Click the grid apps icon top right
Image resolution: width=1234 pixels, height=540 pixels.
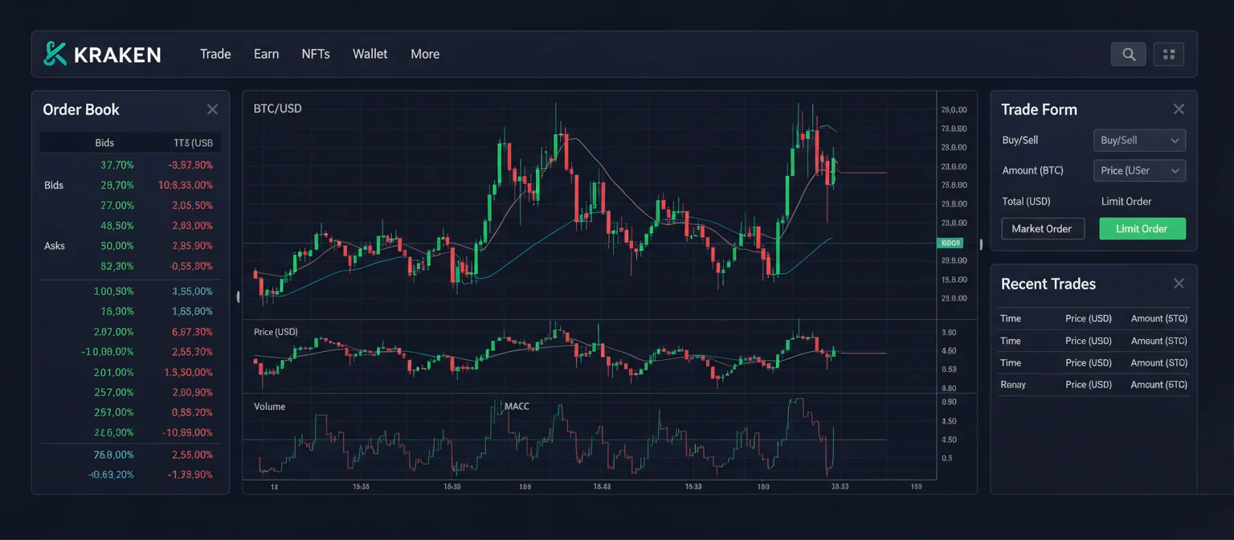pos(1169,54)
